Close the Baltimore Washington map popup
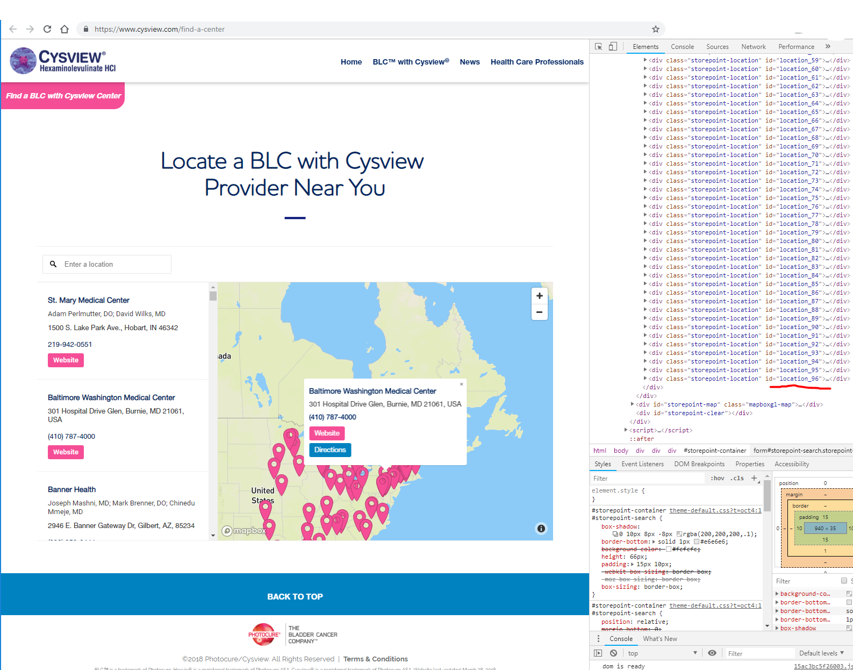Screen dimensions: 853x670 click(461, 384)
